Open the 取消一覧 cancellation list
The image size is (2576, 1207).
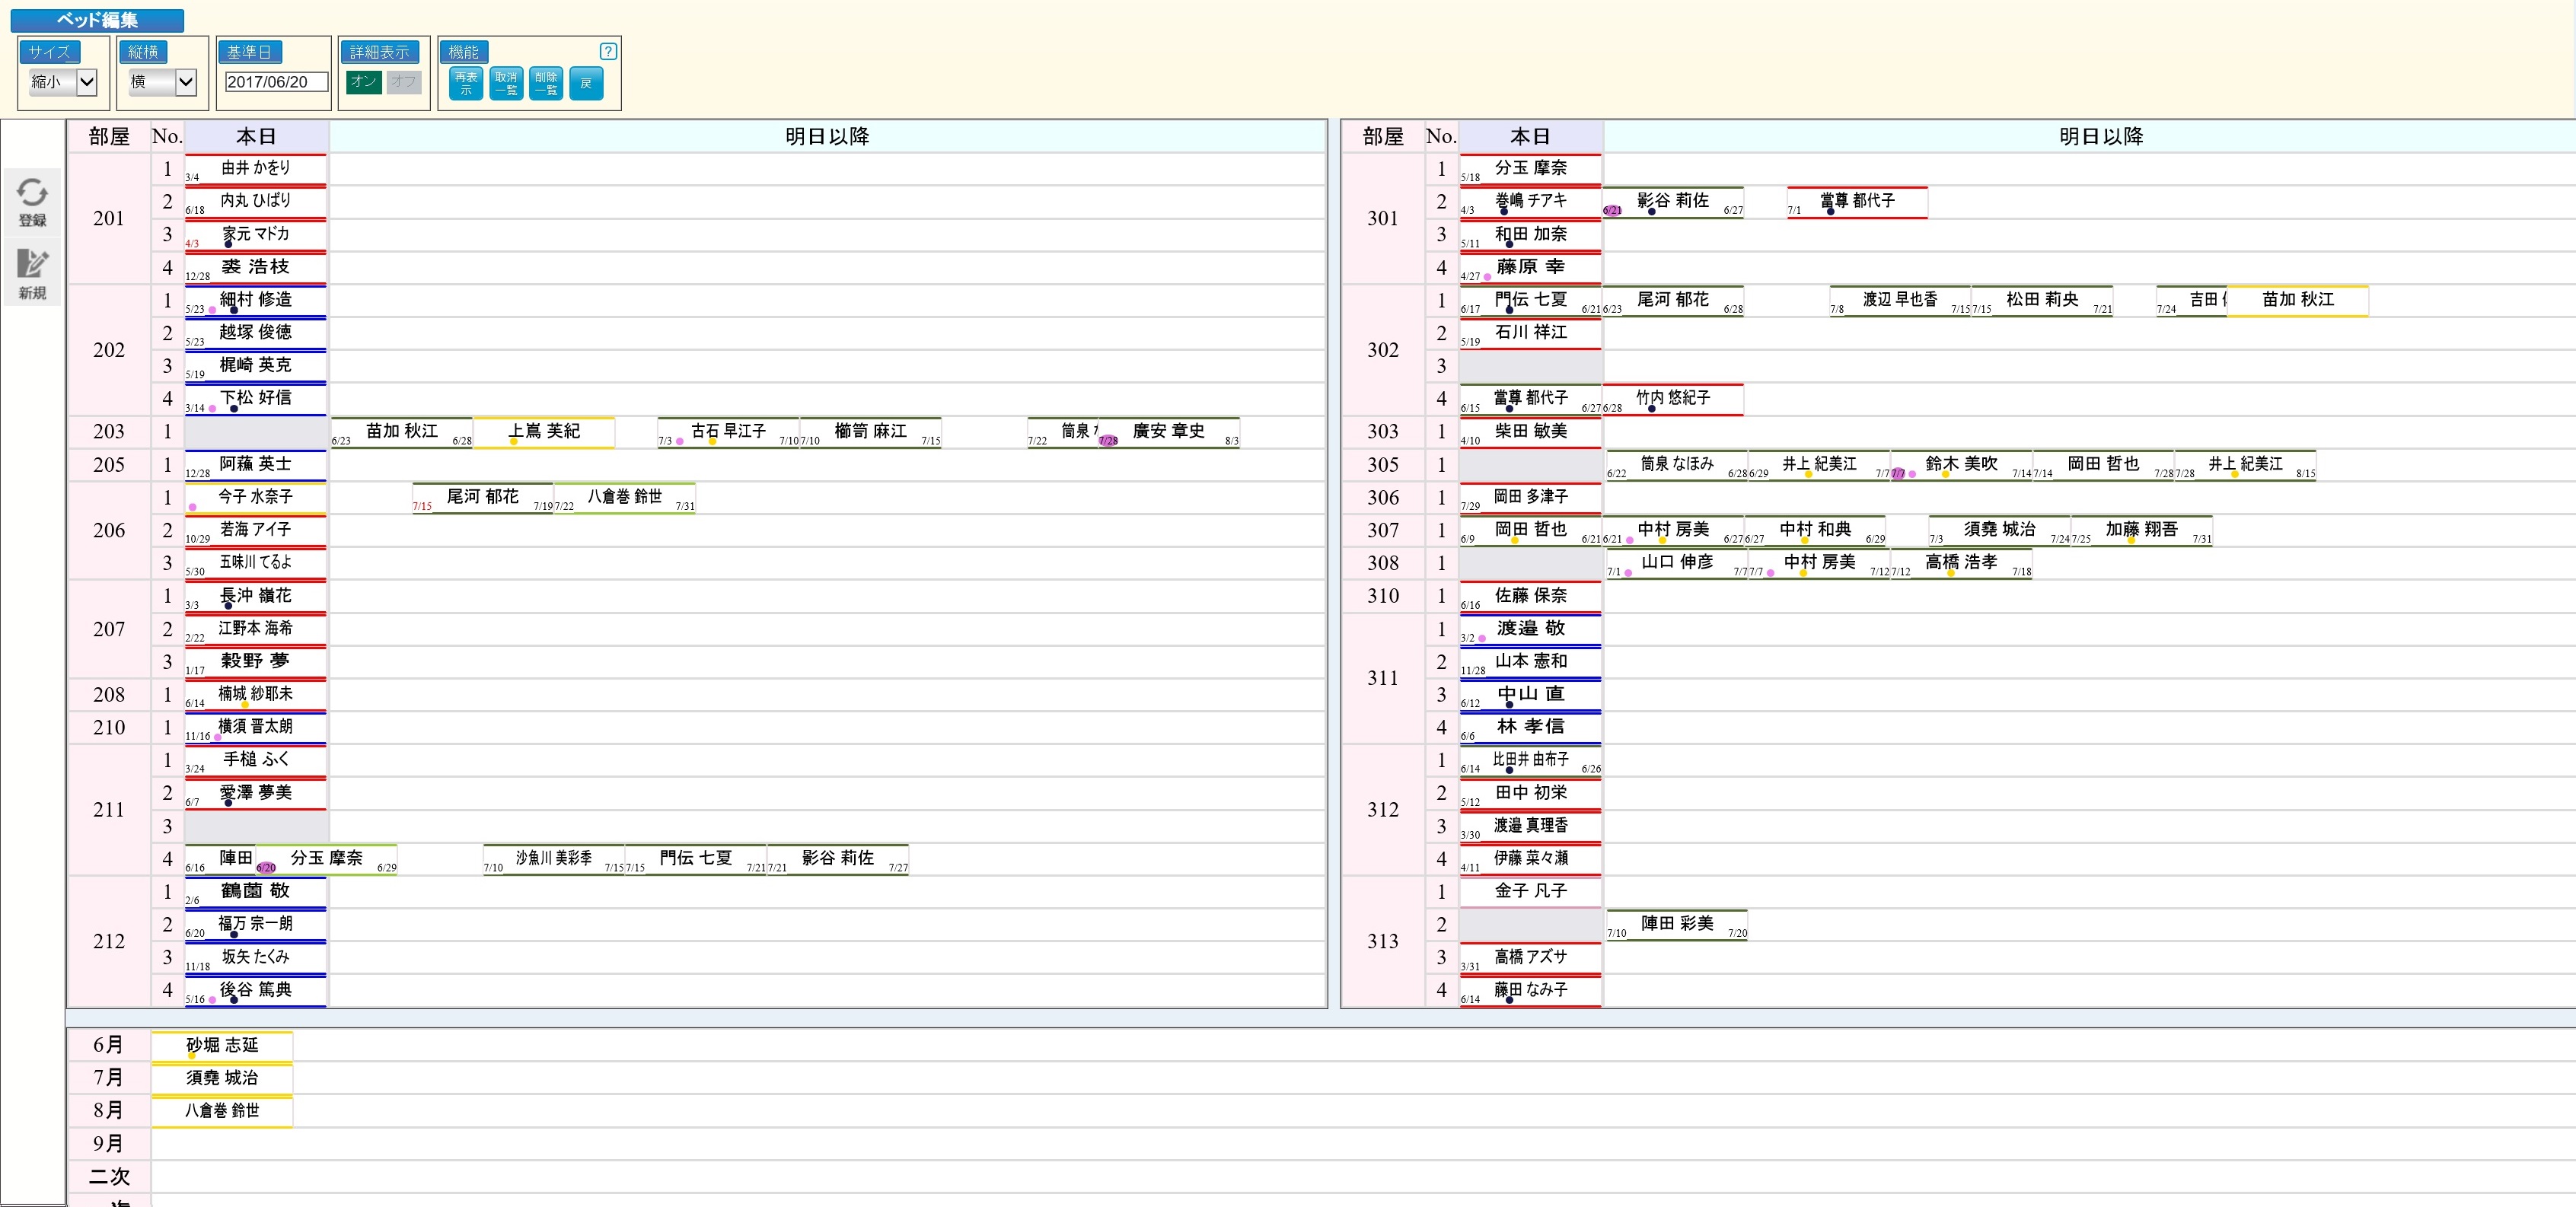[x=506, y=83]
